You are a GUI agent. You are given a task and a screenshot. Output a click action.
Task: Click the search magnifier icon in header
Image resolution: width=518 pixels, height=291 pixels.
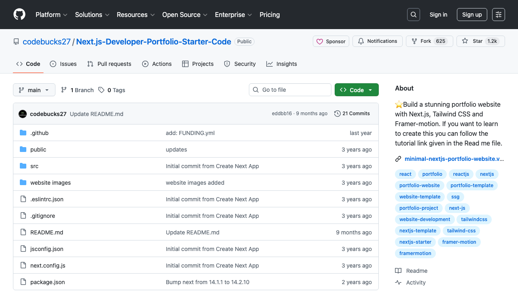[414, 15]
